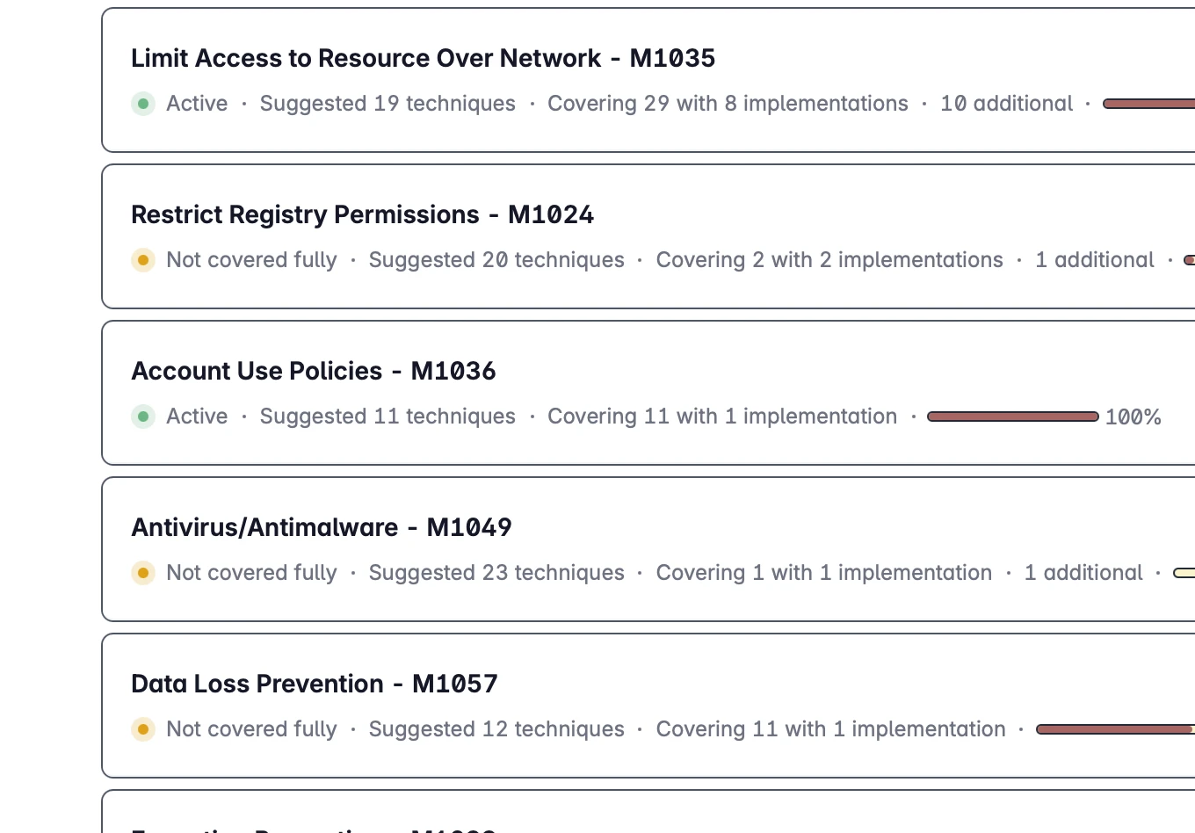Open Restrict Registry Permissions - M1024 title

pyautogui.click(x=363, y=214)
